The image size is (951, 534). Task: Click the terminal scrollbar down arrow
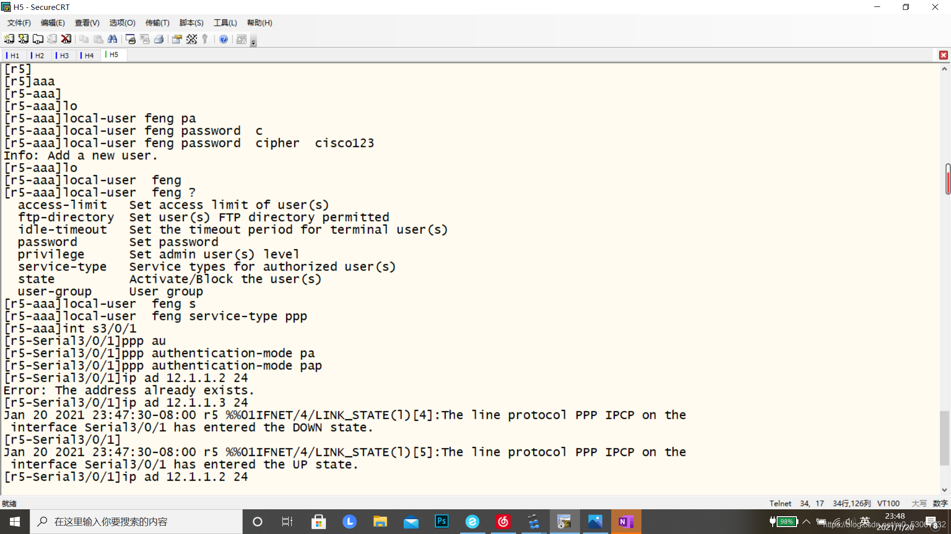click(x=945, y=490)
